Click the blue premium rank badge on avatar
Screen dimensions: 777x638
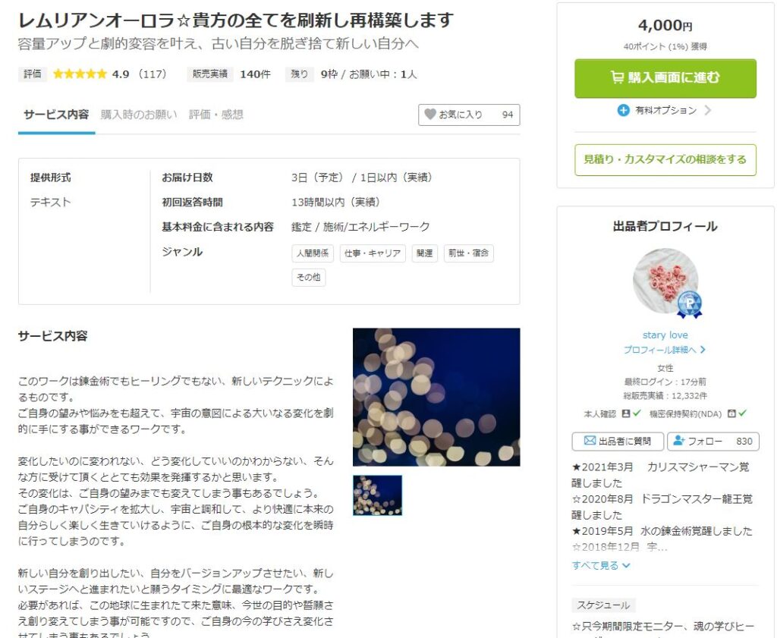689,304
